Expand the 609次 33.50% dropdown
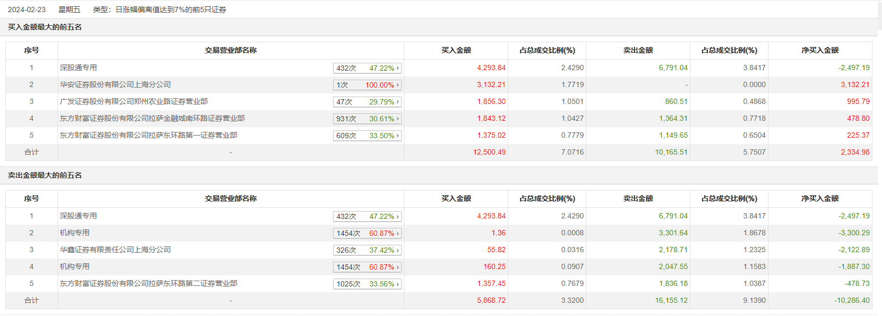This screenshot has width=882, height=316. pos(398,136)
